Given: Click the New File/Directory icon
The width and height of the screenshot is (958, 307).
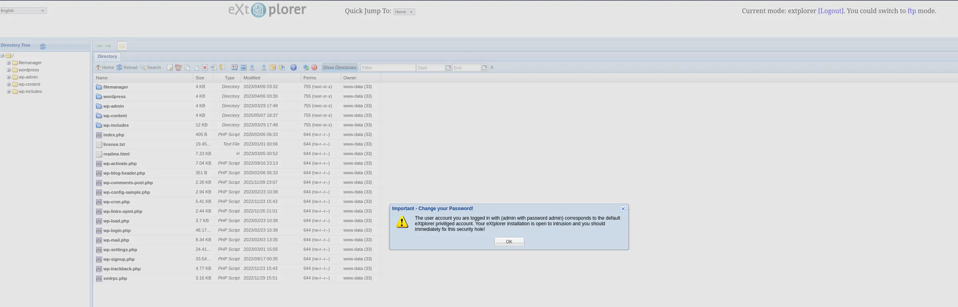Looking at the screenshot, I should [170, 68].
